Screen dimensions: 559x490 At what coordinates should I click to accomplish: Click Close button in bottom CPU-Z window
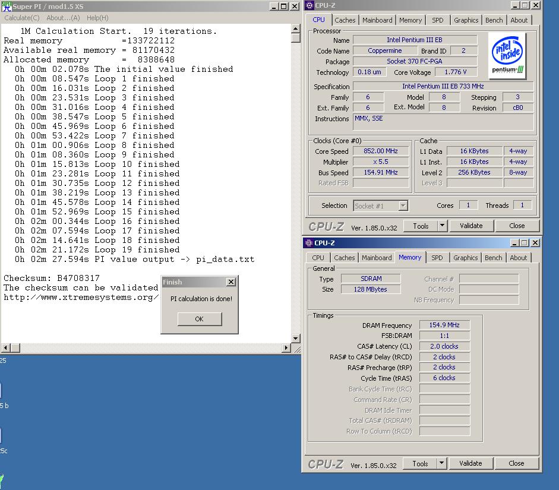[516, 464]
